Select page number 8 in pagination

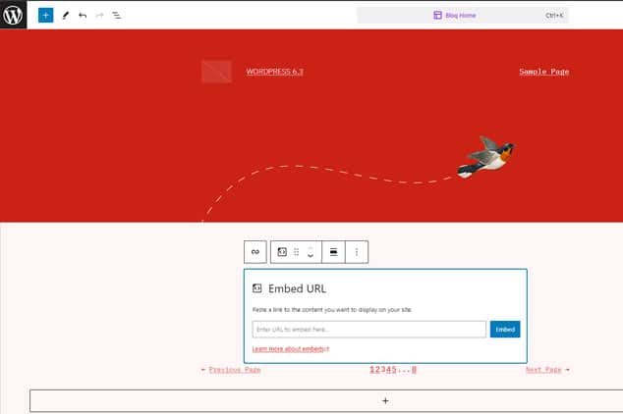pos(414,370)
